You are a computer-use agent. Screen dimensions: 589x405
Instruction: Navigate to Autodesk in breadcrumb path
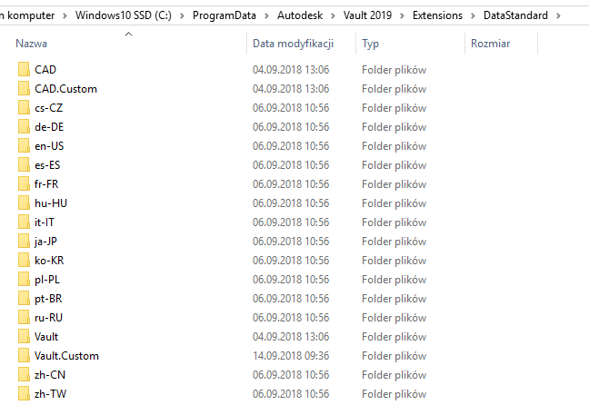click(306, 16)
